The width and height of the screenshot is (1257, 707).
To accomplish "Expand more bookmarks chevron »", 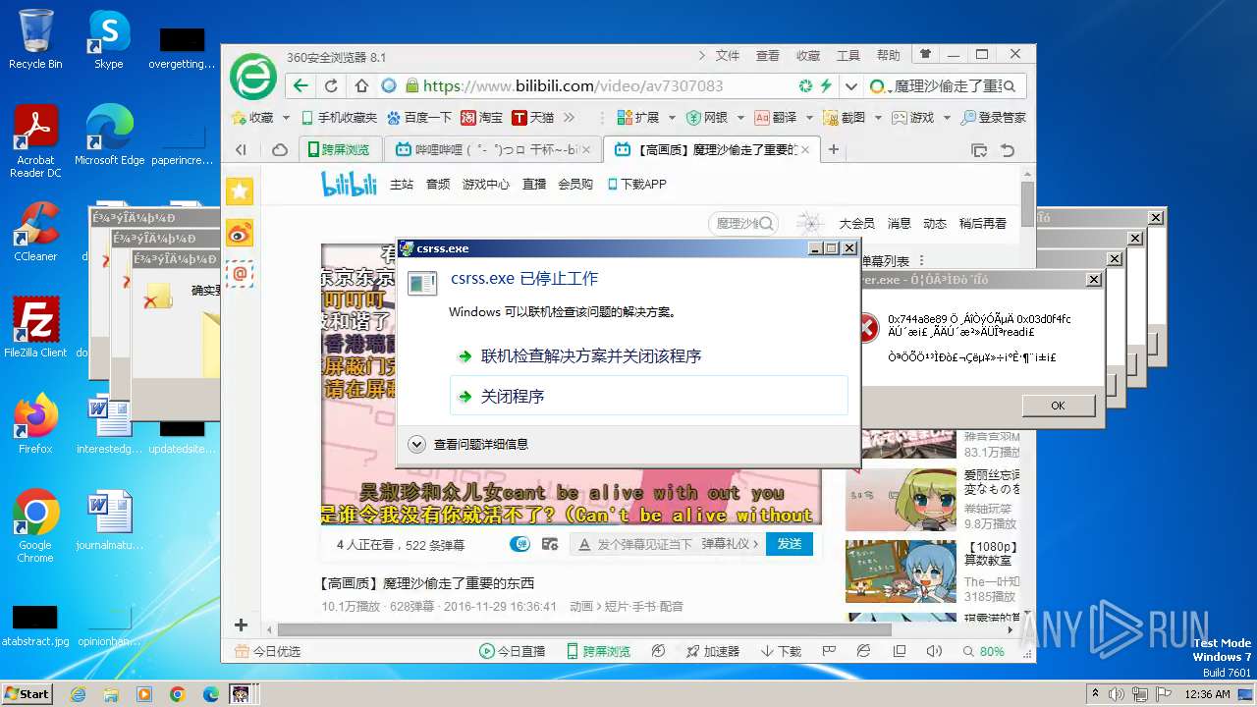I will coord(569,117).
